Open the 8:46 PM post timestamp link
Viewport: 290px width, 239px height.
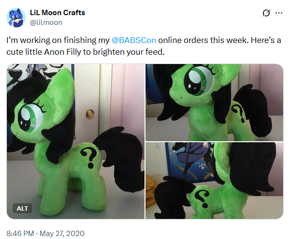[x=20, y=234]
